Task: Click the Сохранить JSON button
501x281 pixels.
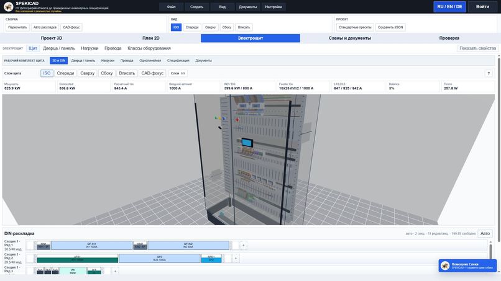Action: tap(390, 27)
